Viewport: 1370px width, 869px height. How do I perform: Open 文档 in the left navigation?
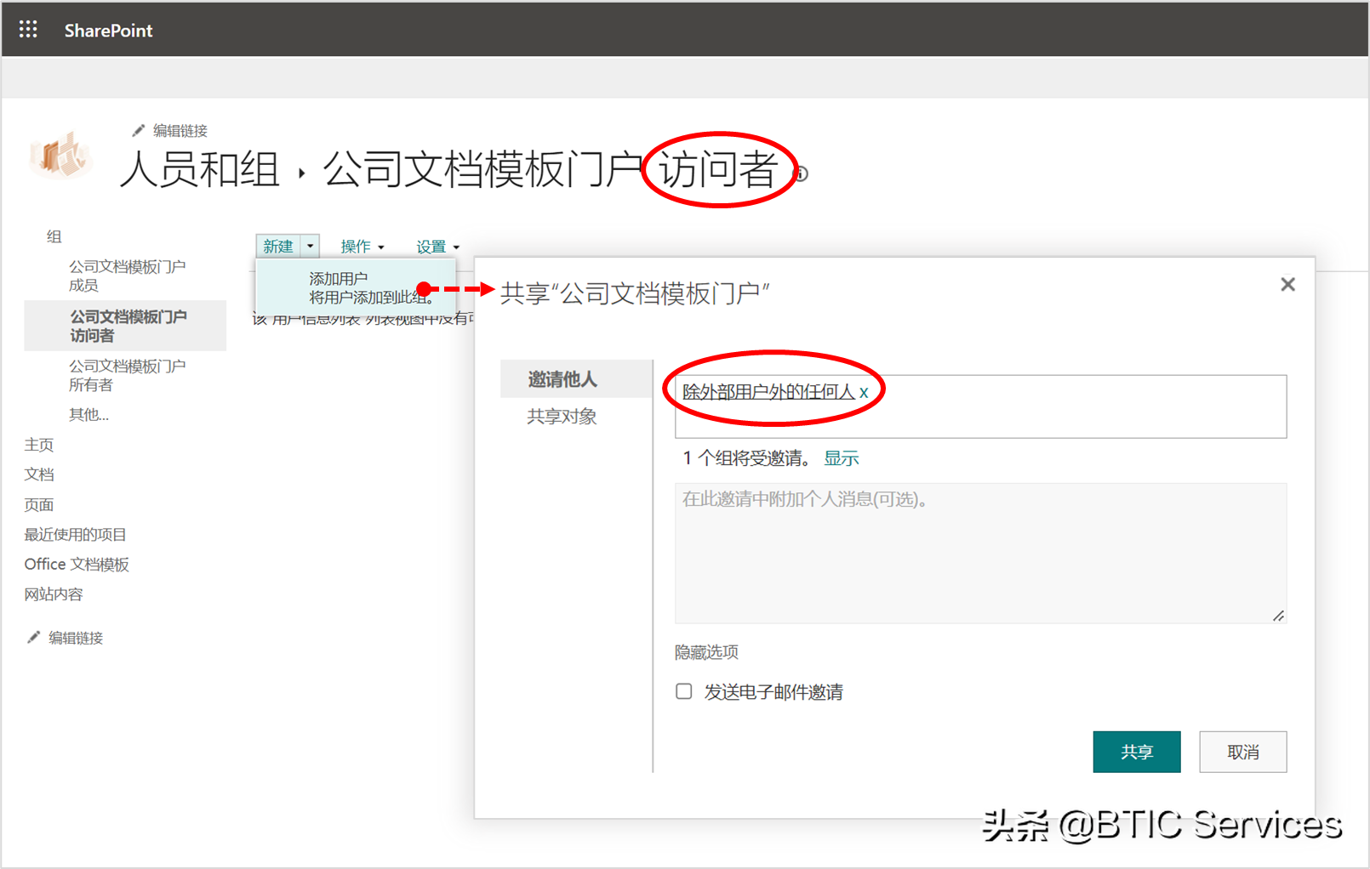39,474
